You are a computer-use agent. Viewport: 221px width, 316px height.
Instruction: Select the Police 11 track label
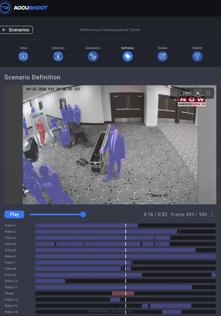(11, 287)
